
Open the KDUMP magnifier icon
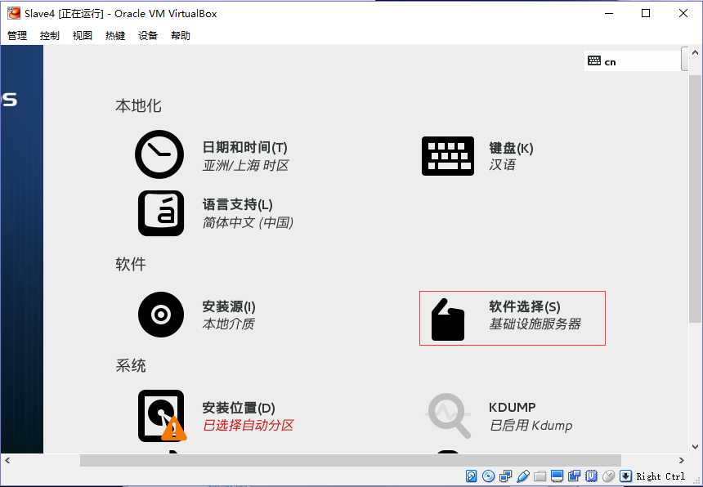449,415
